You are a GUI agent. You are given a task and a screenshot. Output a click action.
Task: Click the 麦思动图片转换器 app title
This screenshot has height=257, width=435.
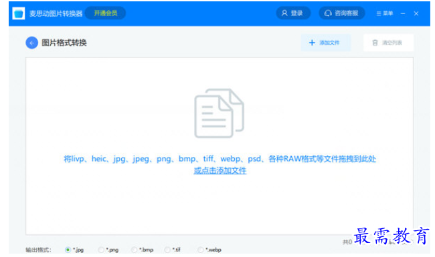click(x=56, y=13)
